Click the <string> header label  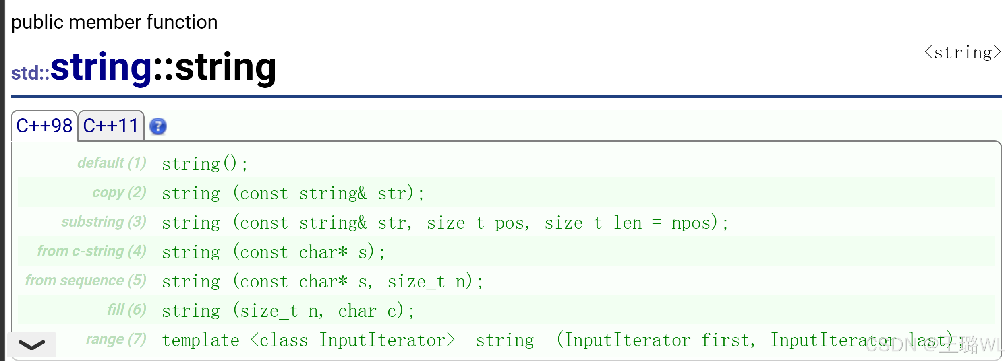point(962,53)
